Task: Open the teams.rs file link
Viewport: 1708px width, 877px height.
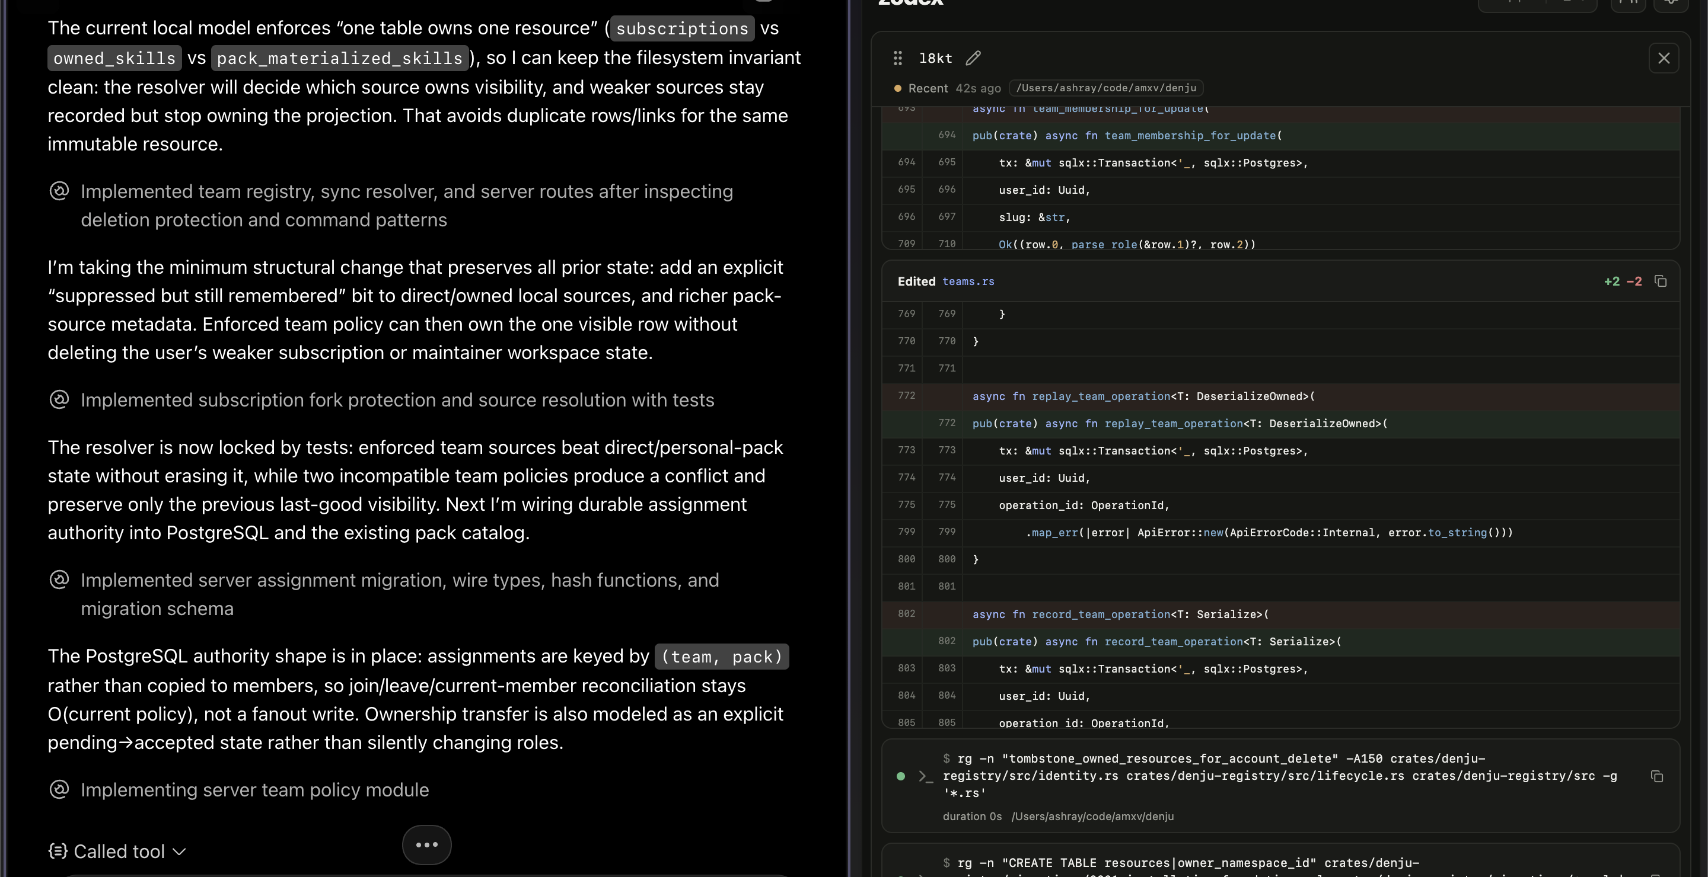Action: 968,281
